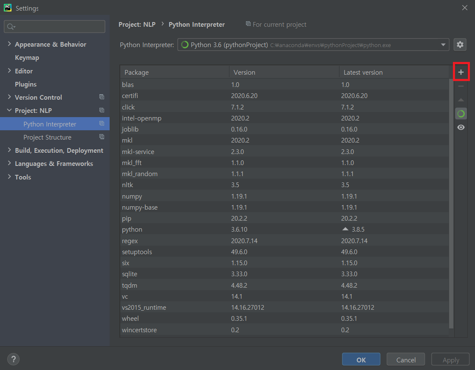Expand Appearance & Behavior section
Image resolution: width=475 pixels, height=370 pixels.
(x=9, y=44)
